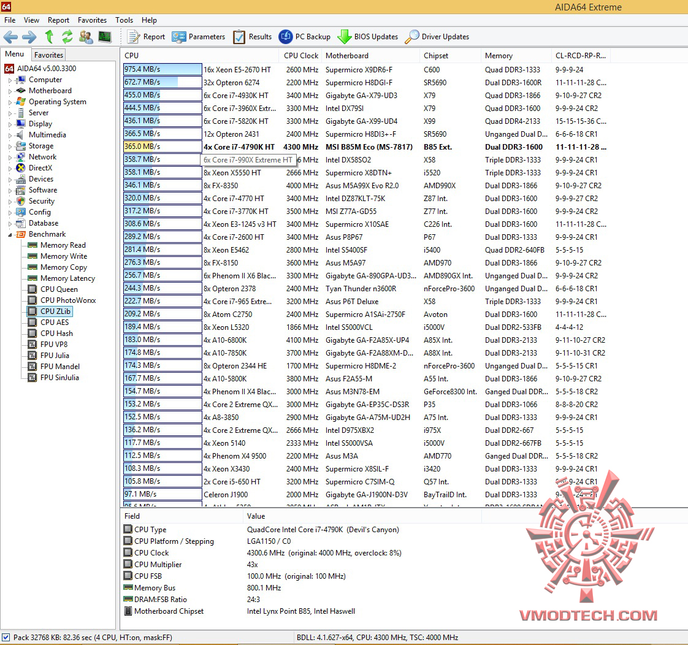The width and height of the screenshot is (688, 645).
Task: Expand the Operating System tree node
Action: (10, 102)
